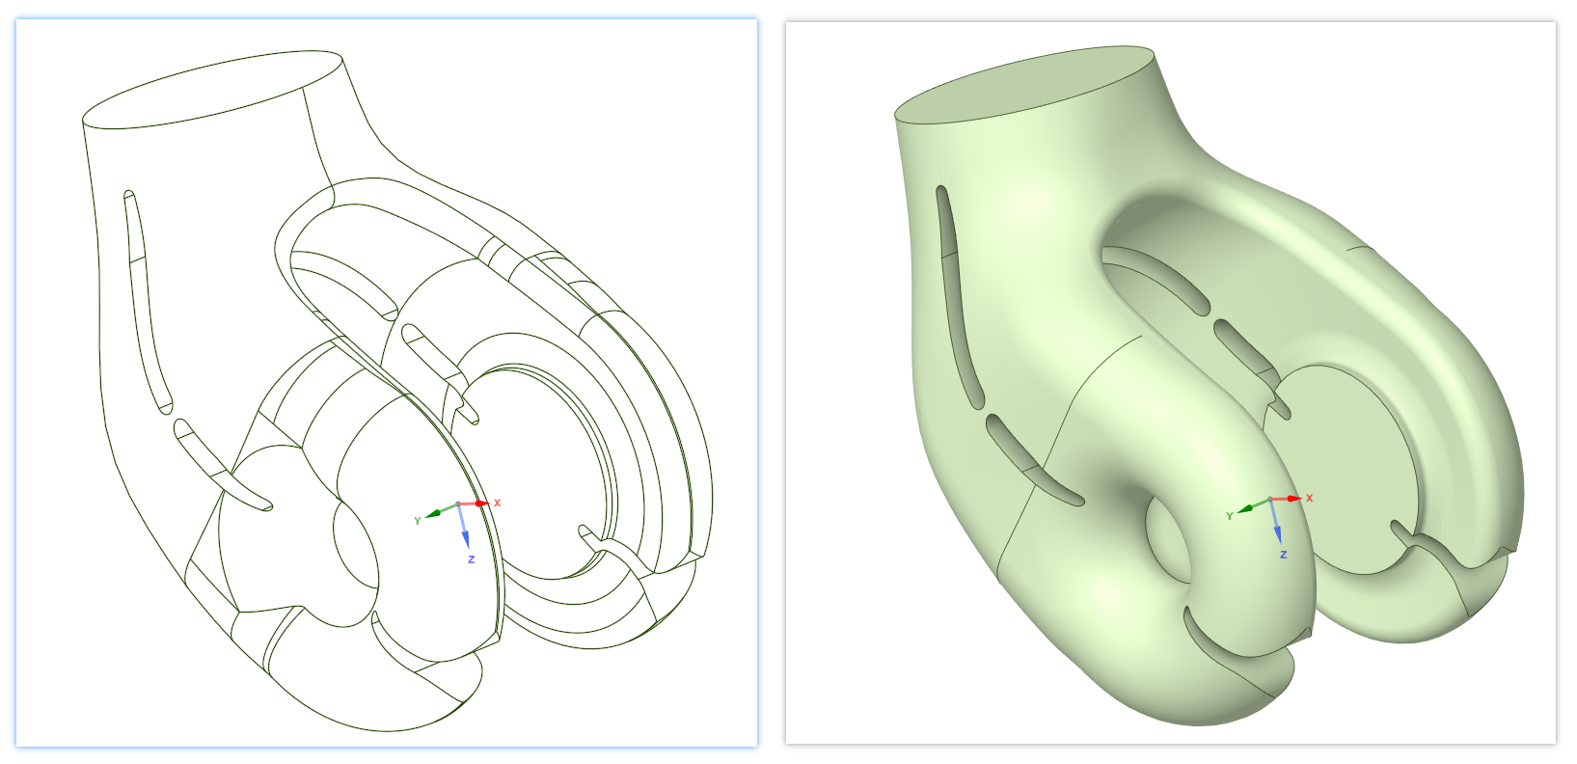Click the green Y axis arrow in wireframe view
The height and width of the screenshot is (764, 1577).
[x=434, y=513]
